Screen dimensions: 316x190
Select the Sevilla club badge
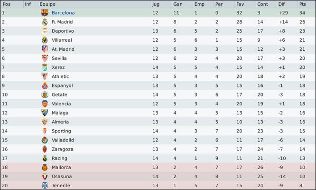45,58
